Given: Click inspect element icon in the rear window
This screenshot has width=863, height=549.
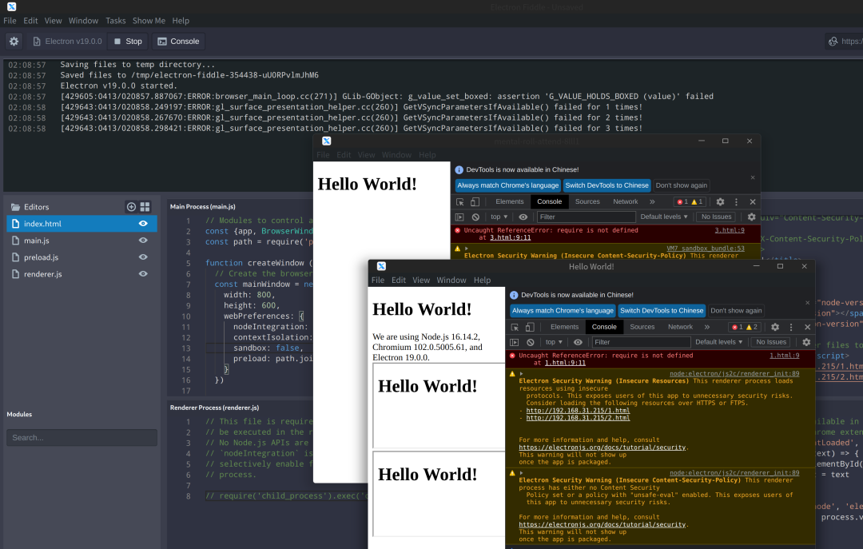Looking at the screenshot, I should [460, 202].
